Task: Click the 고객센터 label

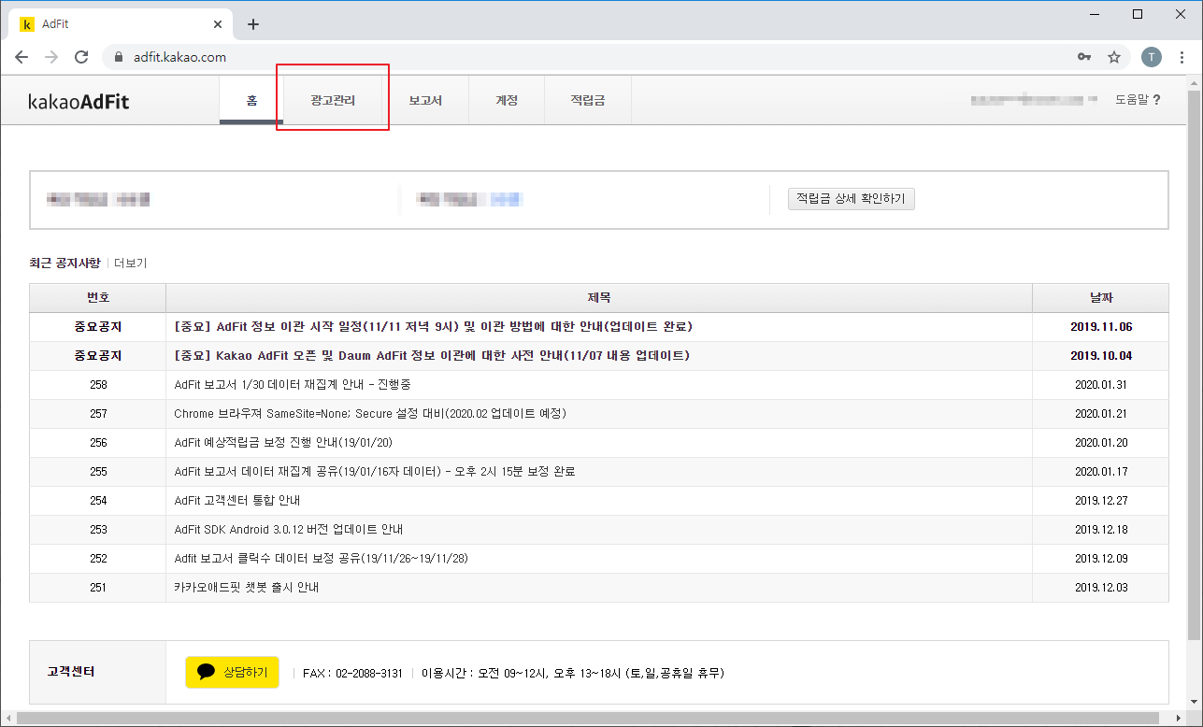Action: tap(70, 672)
